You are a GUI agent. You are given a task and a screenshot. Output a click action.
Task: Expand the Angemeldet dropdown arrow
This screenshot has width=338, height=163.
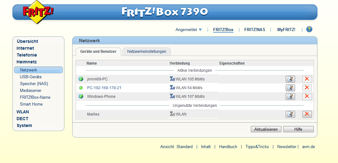[200, 30]
